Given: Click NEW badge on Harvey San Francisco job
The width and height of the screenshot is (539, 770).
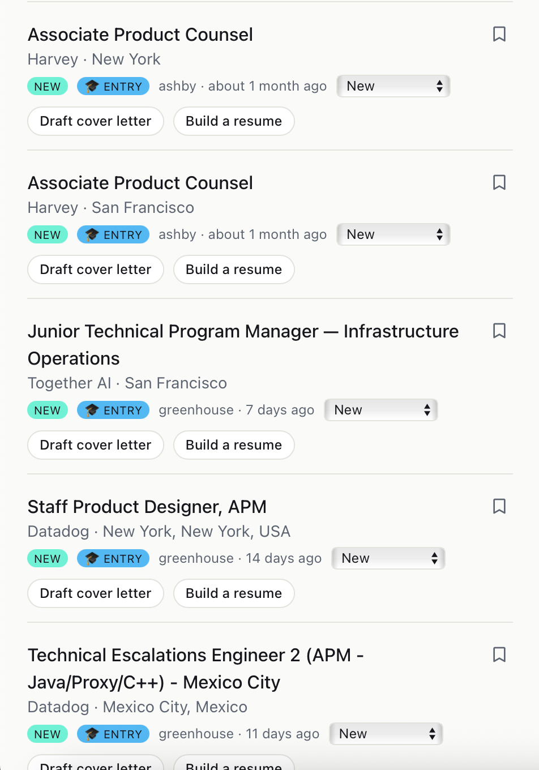Looking at the screenshot, I should point(48,234).
